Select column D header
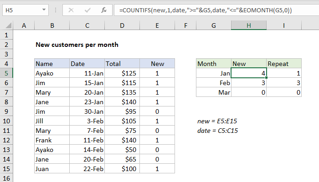 tap(122, 26)
